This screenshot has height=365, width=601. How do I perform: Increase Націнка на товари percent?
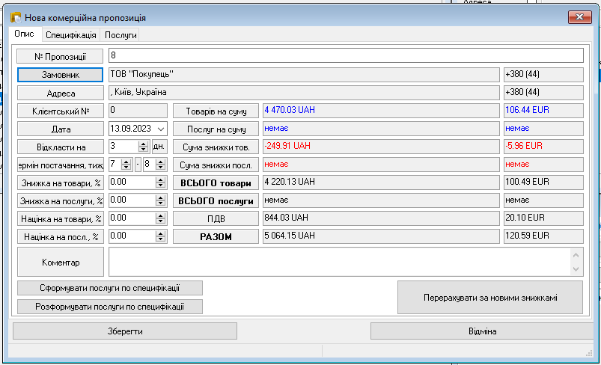click(160, 215)
